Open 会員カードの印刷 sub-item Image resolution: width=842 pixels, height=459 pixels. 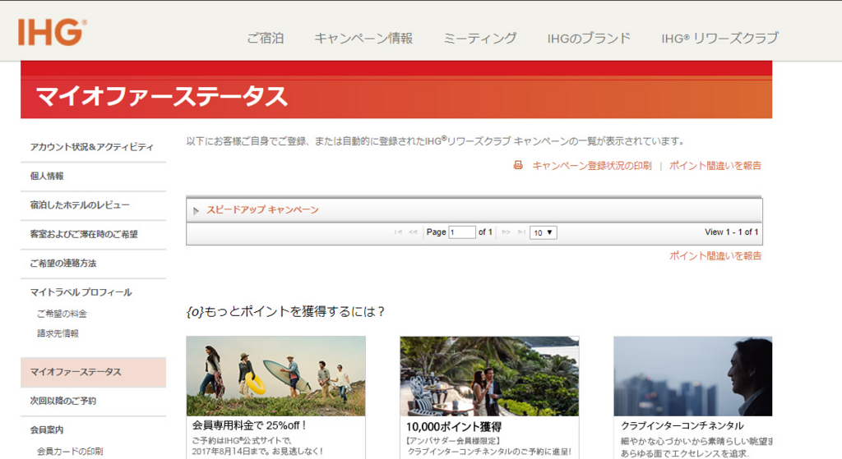70,452
